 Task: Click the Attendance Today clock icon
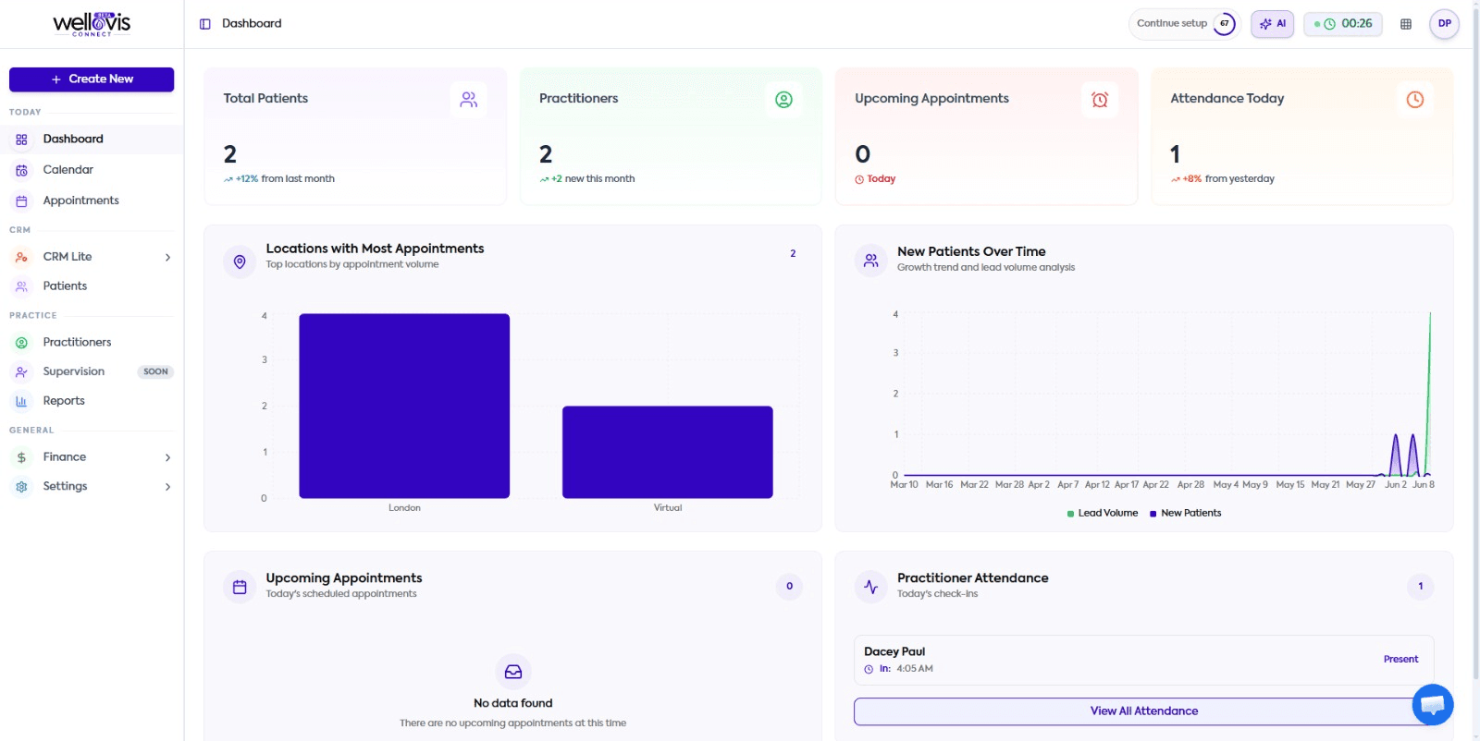1415,100
